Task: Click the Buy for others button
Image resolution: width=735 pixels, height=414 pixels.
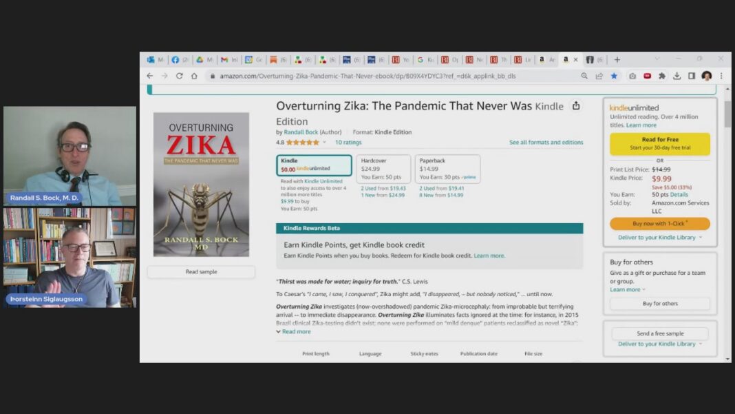Action: 660,304
